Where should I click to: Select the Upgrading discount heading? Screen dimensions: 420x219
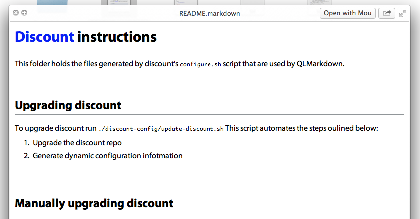(x=68, y=105)
